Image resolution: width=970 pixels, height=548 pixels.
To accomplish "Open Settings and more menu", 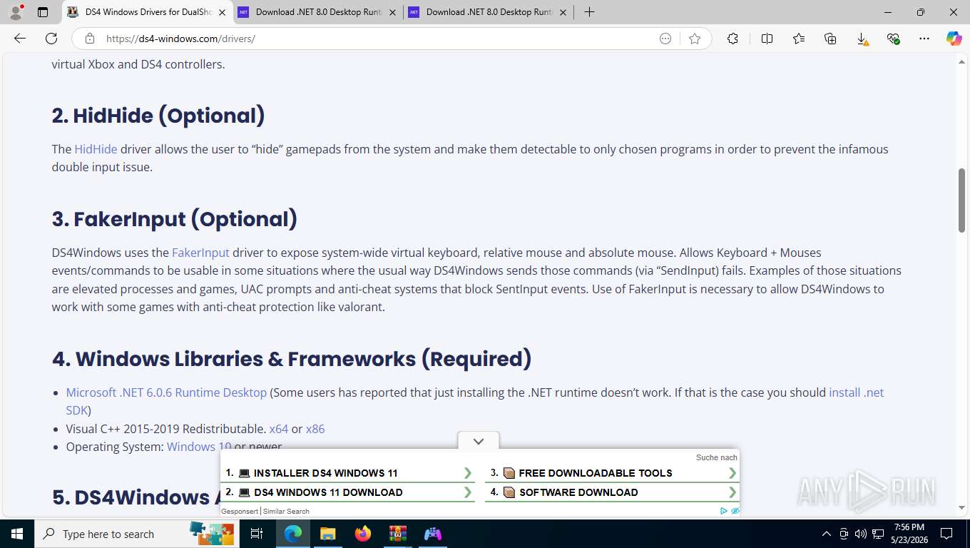I will [x=924, y=39].
